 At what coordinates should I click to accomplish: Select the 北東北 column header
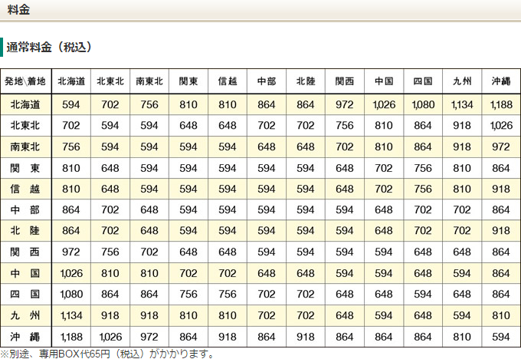tap(110, 81)
